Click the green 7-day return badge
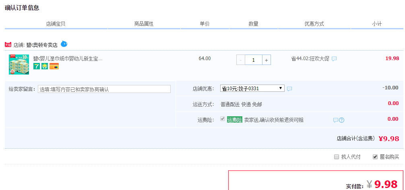The height and width of the screenshot is (190, 405). 36,66
